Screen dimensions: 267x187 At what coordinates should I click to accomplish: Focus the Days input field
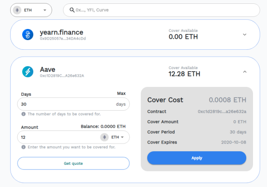point(73,104)
